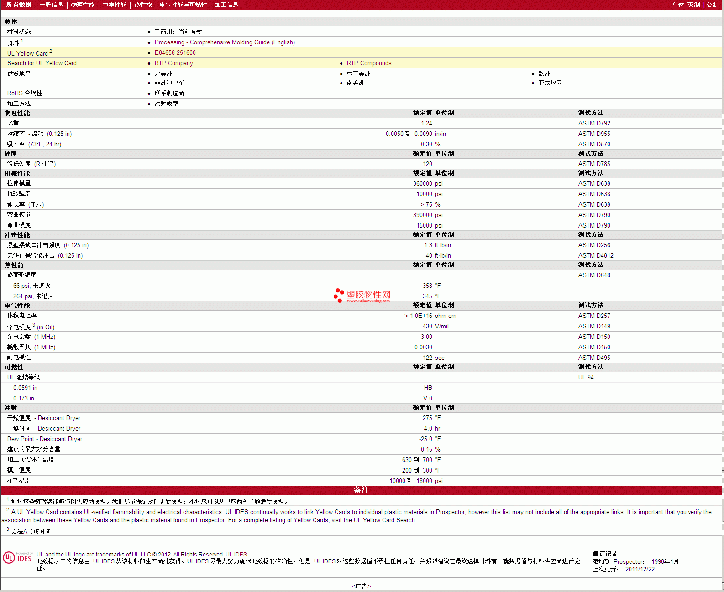Open the E84658-251600 Yellow Card link
The image size is (724, 592).
175,53
